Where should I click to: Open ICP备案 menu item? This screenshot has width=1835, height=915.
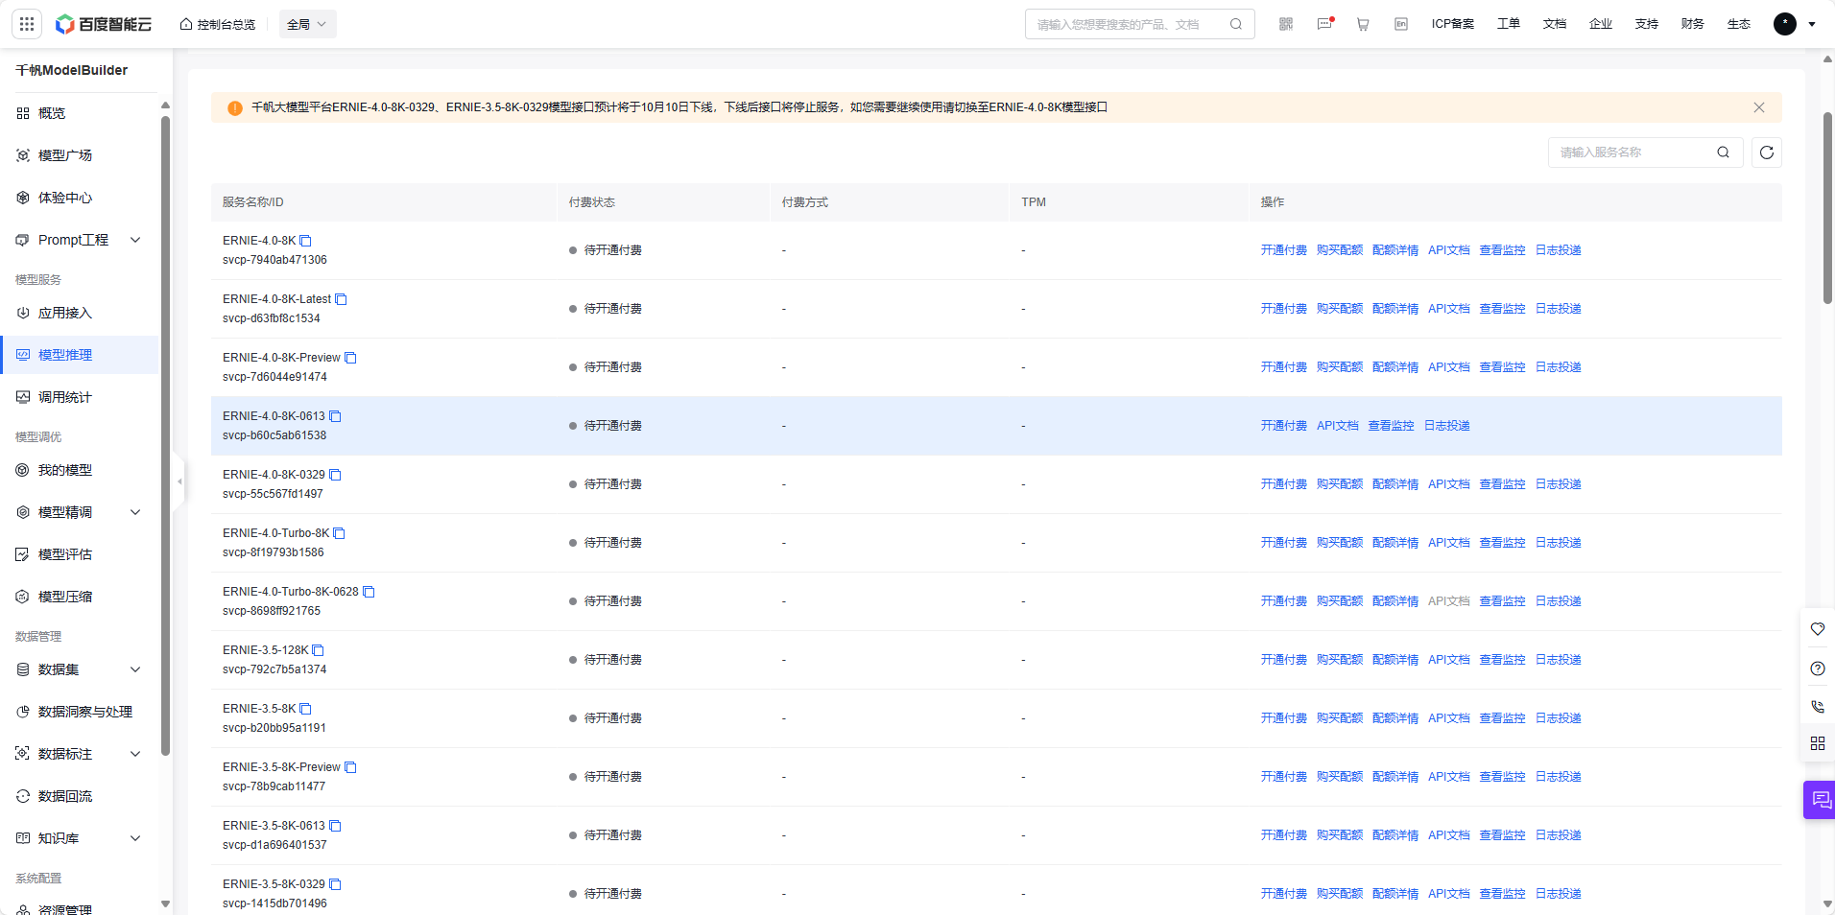[1453, 24]
